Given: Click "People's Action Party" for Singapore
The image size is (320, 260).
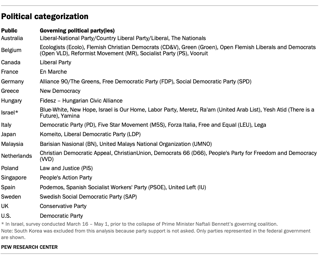Looking at the screenshot, I should point(66,178).
